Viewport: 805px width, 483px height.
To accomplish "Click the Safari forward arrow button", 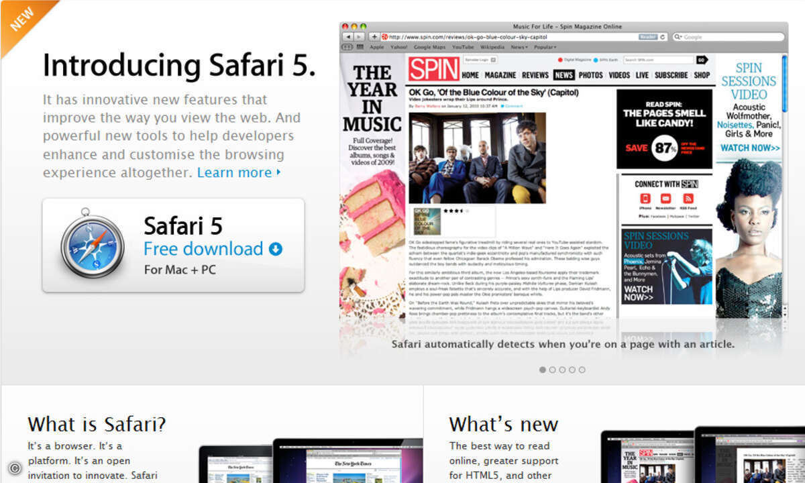I will (360, 36).
